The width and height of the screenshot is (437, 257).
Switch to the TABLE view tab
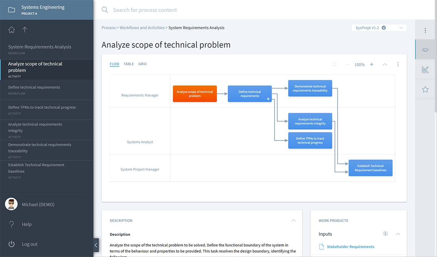coord(129,64)
